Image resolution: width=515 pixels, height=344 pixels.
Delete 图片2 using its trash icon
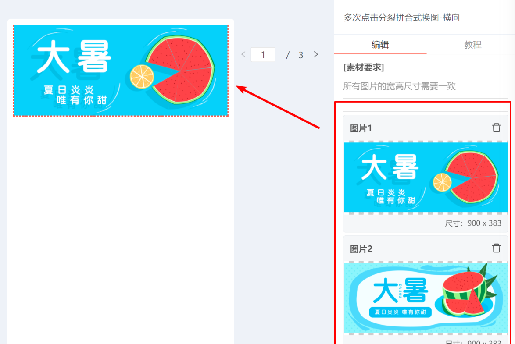tap(496, 248)
